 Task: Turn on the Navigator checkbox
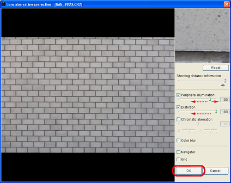pyautogui.click(x=178, y=152)
